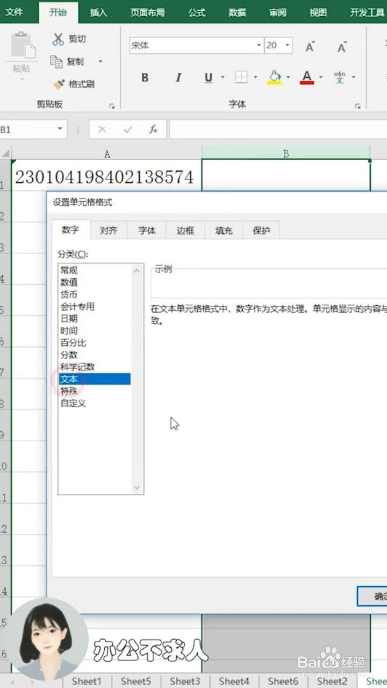The image size is (387, 688).
Task: Click category list scrollbar down arrow
Action: [x=137, y=488]
